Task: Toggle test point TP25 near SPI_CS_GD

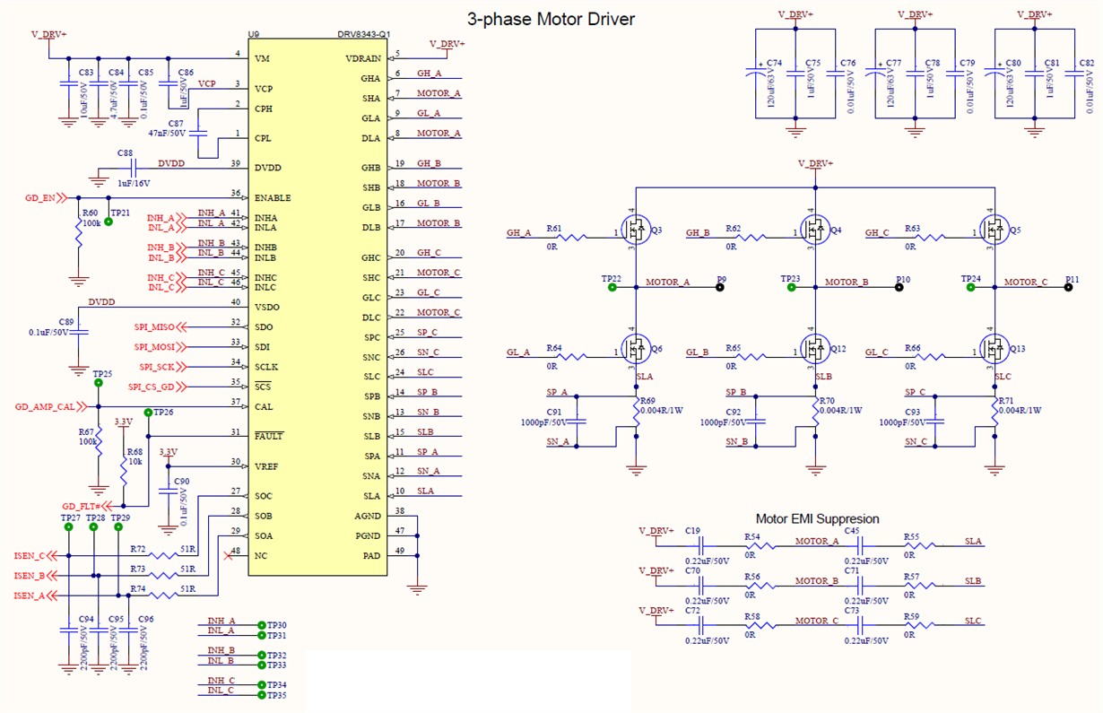Action: pyautogui.click(x=99, y=381)
